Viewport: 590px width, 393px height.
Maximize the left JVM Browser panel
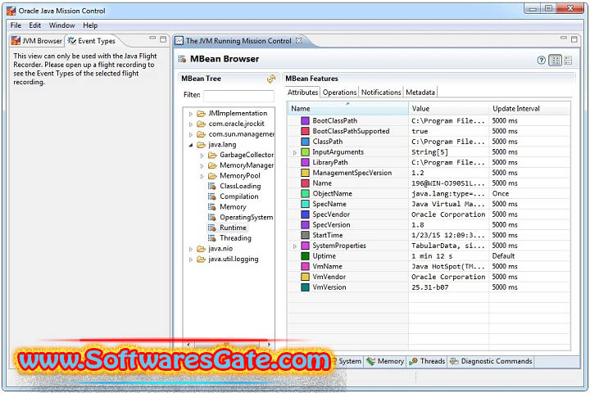(163, 38)
